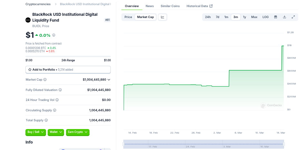Open the calendar date range picker
The width and height of the screenshot is (304, 150).
click(276, 17)
